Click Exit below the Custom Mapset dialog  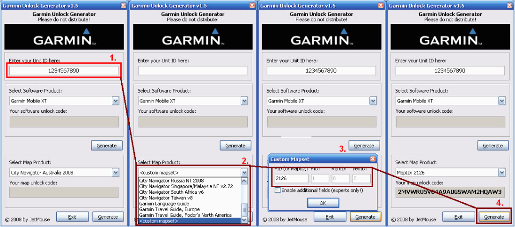(330, 217)
